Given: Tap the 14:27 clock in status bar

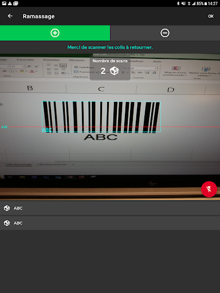Looking at the screenshot, I should tap(213, 3).
